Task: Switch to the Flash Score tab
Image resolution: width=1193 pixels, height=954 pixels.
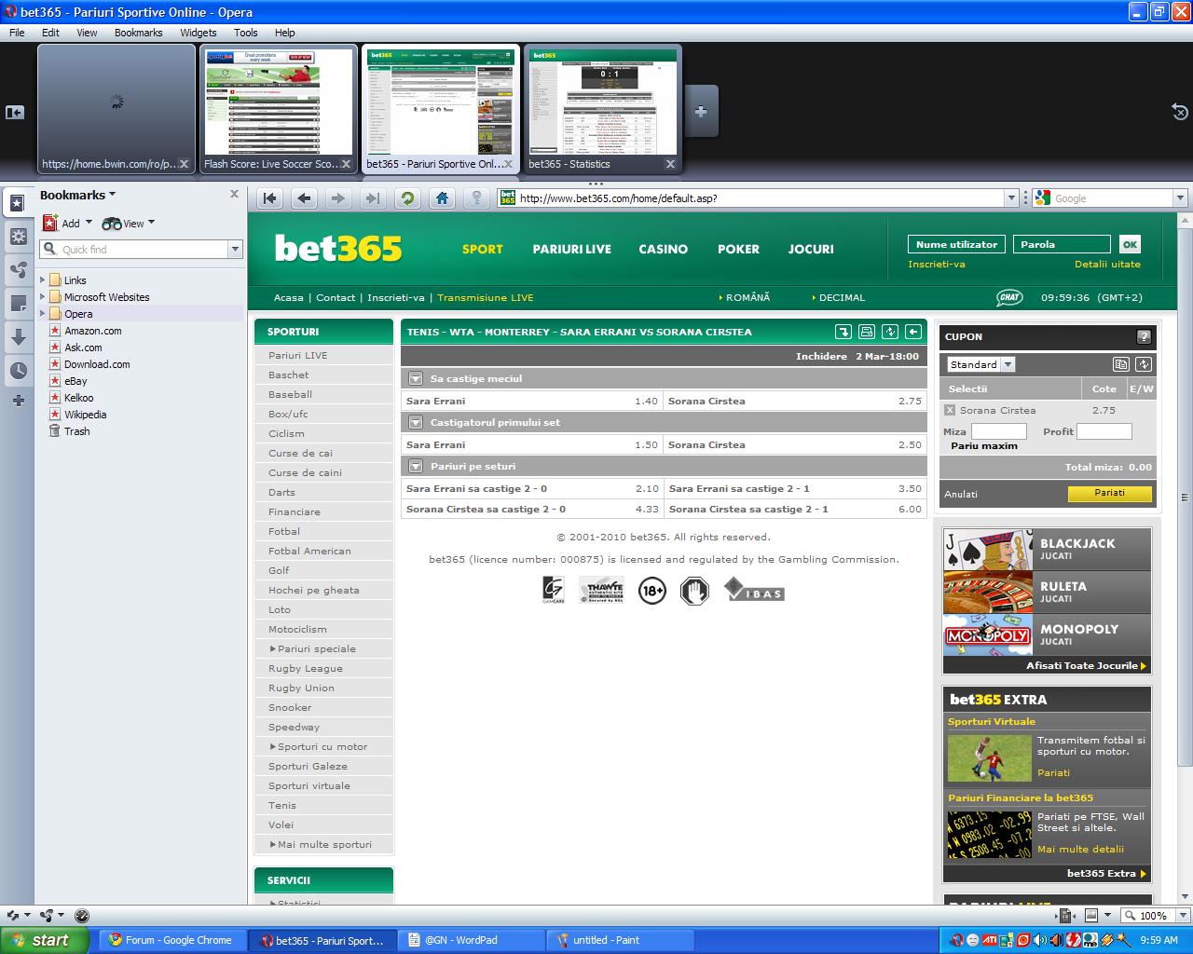Action: (x=278, y=110)
